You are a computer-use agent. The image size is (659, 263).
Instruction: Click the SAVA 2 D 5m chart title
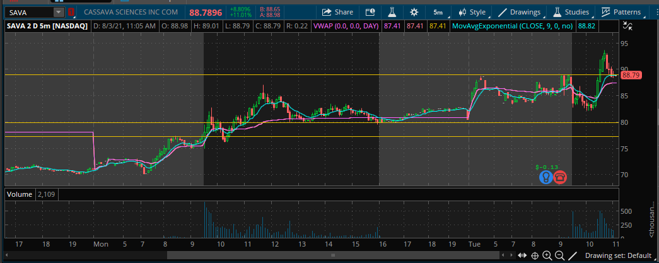pos(47,26)
